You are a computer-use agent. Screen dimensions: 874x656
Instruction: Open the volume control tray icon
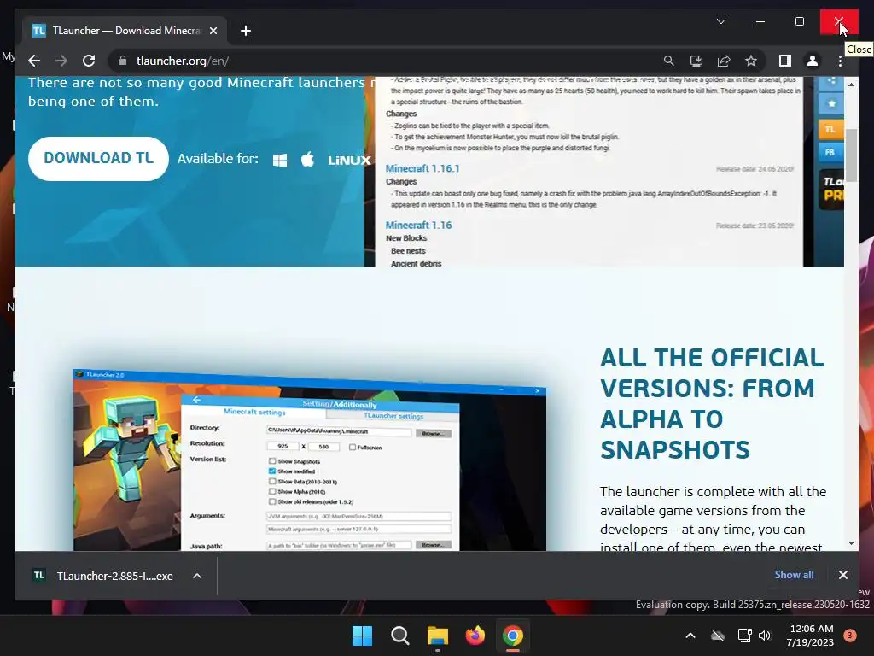tap(765, 635)
